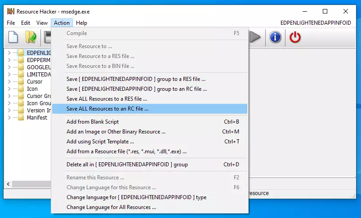Click the New blank file toolbar icon

13,37
